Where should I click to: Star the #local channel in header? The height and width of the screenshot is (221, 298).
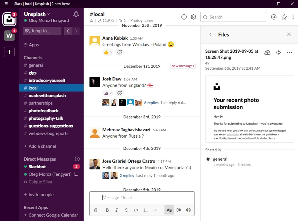[x=91, y=21]
